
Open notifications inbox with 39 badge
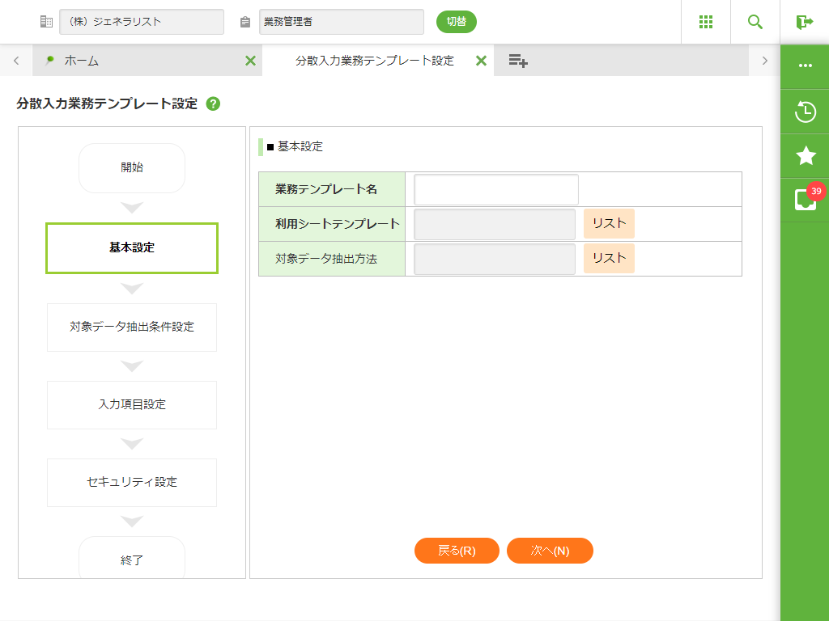click(805, 199)
